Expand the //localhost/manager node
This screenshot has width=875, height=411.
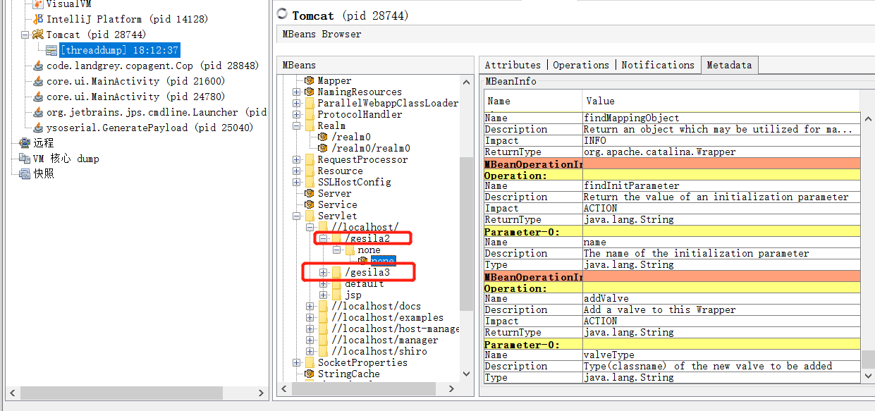(310, 340)
